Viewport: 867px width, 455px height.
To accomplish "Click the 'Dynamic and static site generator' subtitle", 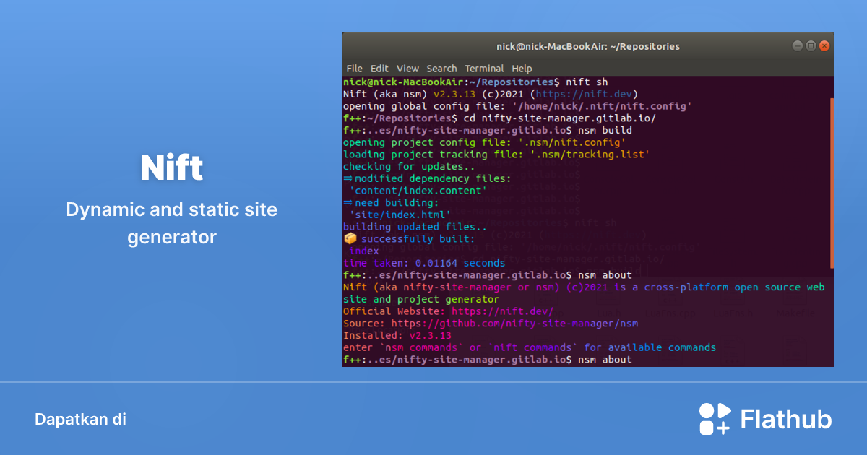I will click(x=171, y=223).
